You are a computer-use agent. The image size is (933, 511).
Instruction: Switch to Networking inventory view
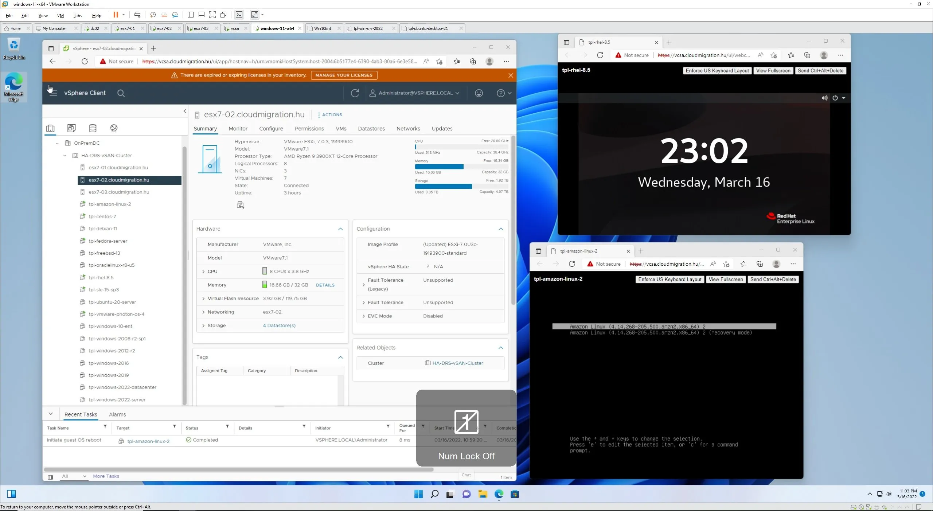(x=114, y=128)
